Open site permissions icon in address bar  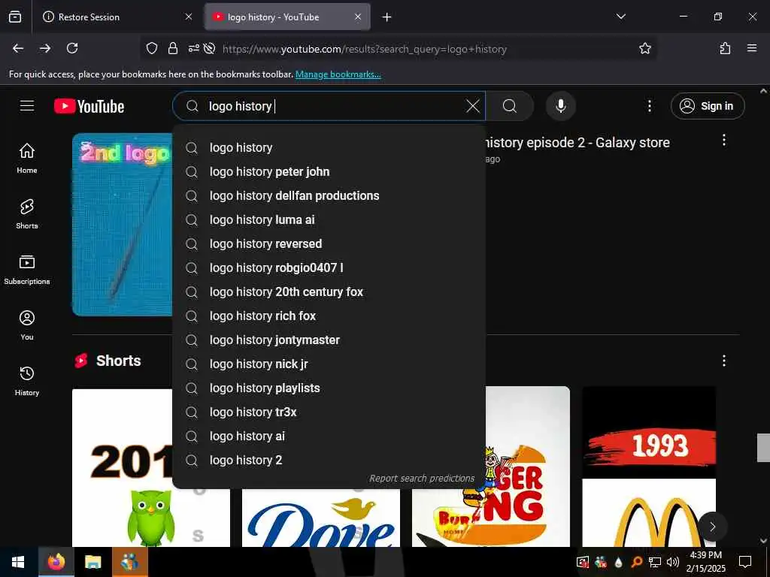[194, 48]
